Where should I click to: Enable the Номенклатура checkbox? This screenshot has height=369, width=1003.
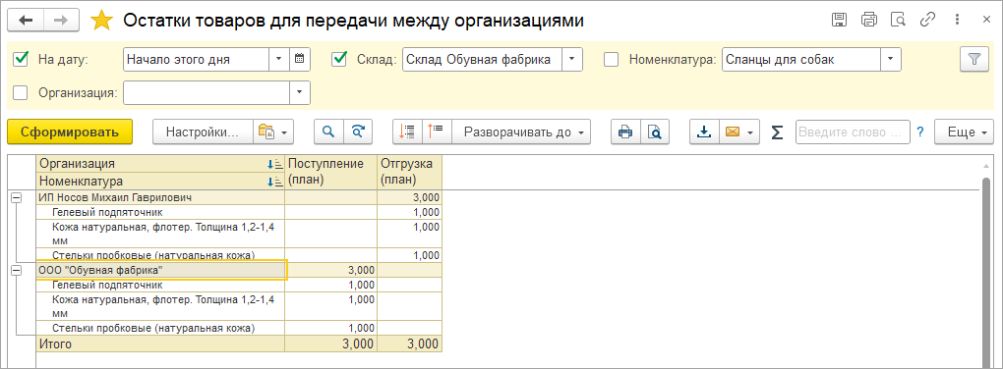(612, 59)
